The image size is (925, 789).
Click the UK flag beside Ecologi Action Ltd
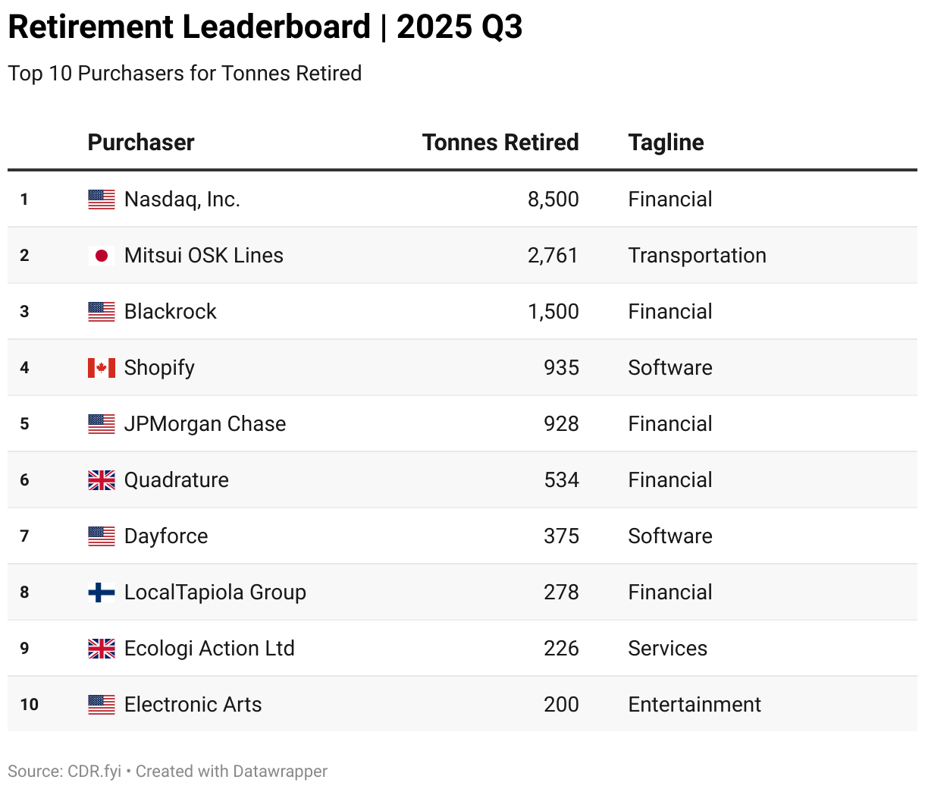102,649
